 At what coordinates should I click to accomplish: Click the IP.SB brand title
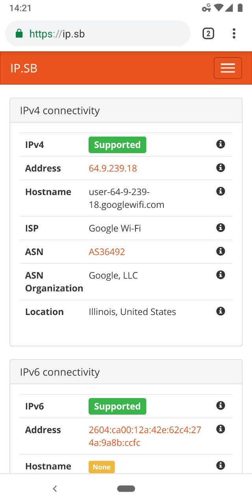tap(24, 69)
